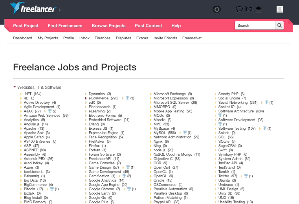This screenshot has width=299, height=204.
Task: Collapse the Websites, IT & Software section
Action: (15, 87)
